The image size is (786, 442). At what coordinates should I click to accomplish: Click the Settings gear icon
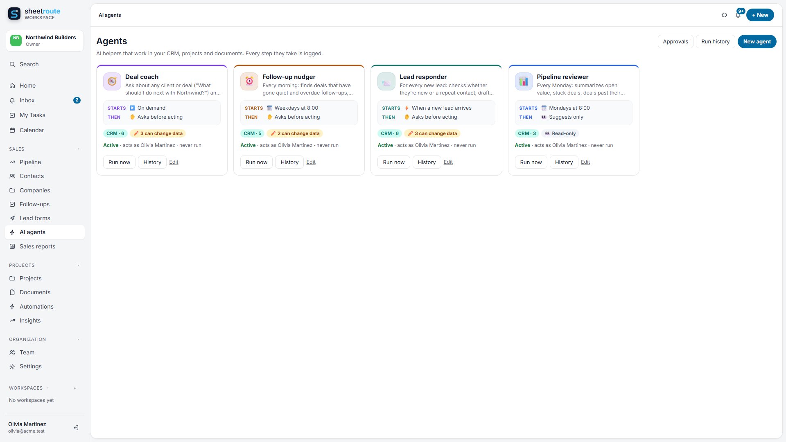click(12, 367)
